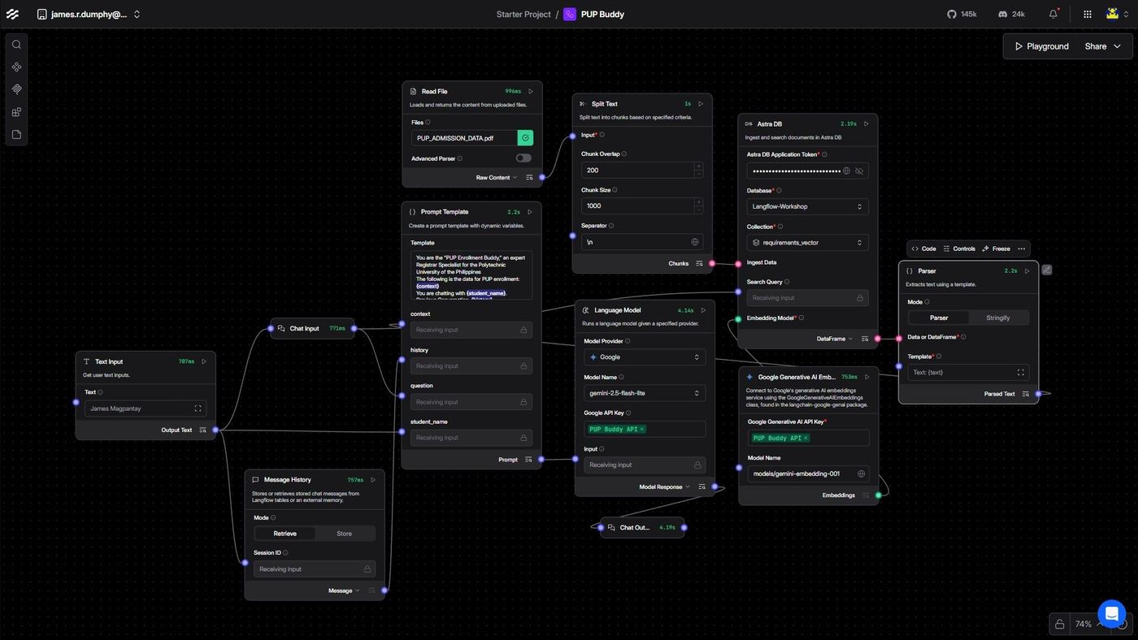This screenshot has width=1138, height=640.
Task: Run the Read File component
Action: pyautogui.click(x=531, y=92)
